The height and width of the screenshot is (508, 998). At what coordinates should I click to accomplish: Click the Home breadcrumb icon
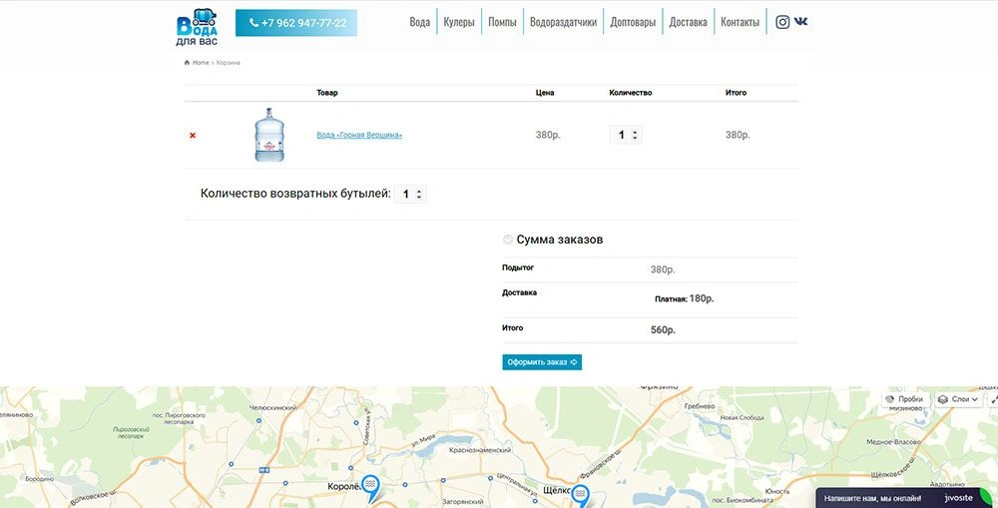[187, 63]
